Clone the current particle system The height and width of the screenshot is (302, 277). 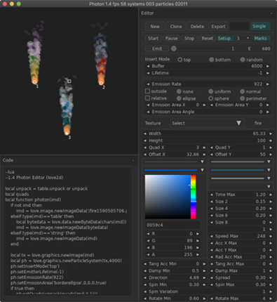pyautogui.click(x=176, y=27)
